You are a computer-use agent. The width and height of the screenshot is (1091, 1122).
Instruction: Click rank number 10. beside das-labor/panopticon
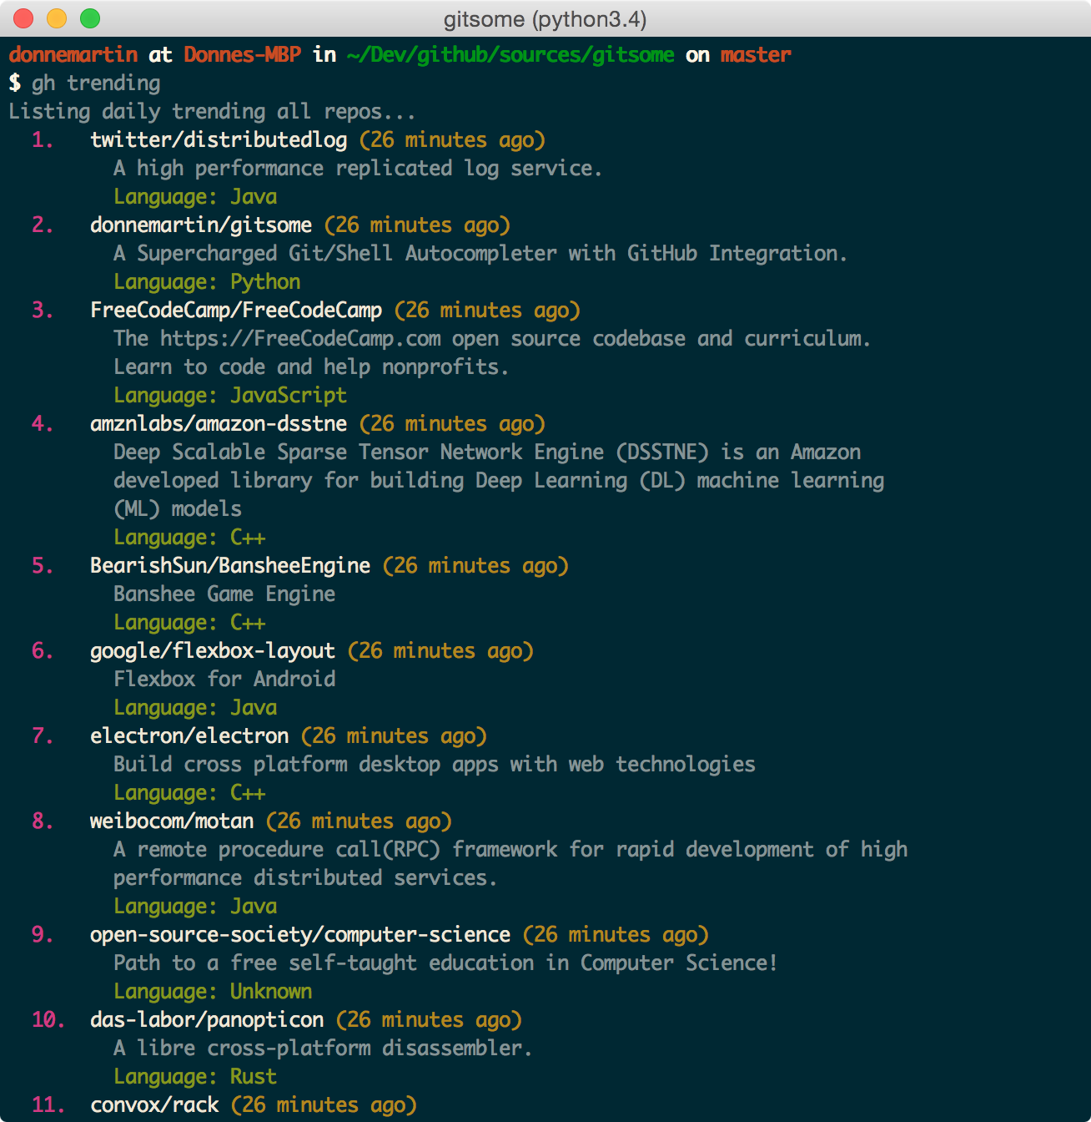coord(48,1020)
